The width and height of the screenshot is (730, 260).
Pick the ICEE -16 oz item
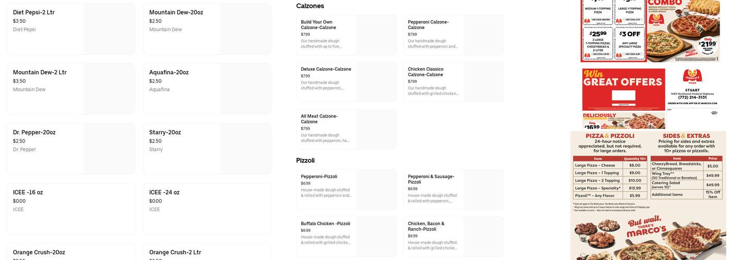click(x=71, y=209)
